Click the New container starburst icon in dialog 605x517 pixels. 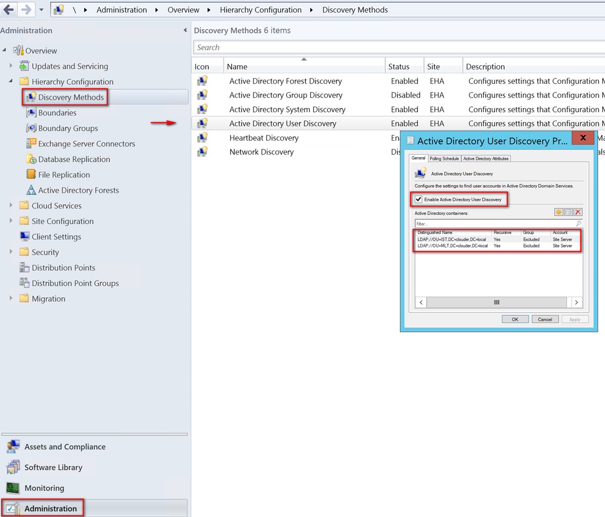tap(558, 212)
